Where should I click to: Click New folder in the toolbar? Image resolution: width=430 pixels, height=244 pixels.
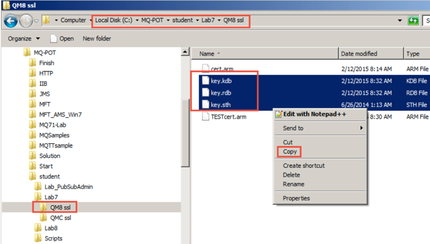coord(97,39)
